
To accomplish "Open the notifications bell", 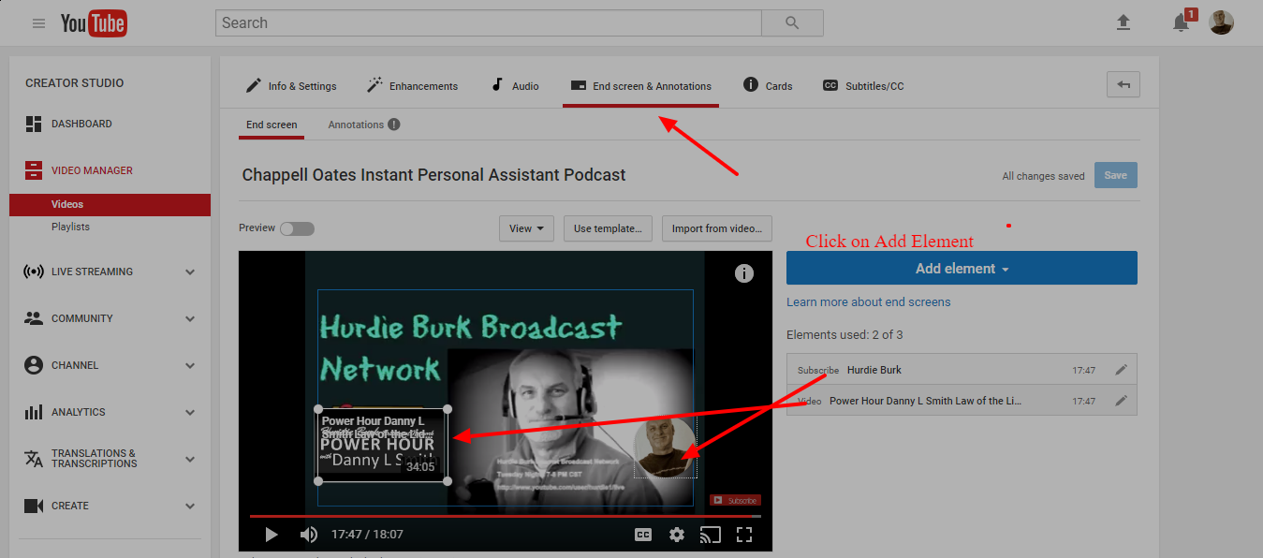I will tap(1182, 23).
